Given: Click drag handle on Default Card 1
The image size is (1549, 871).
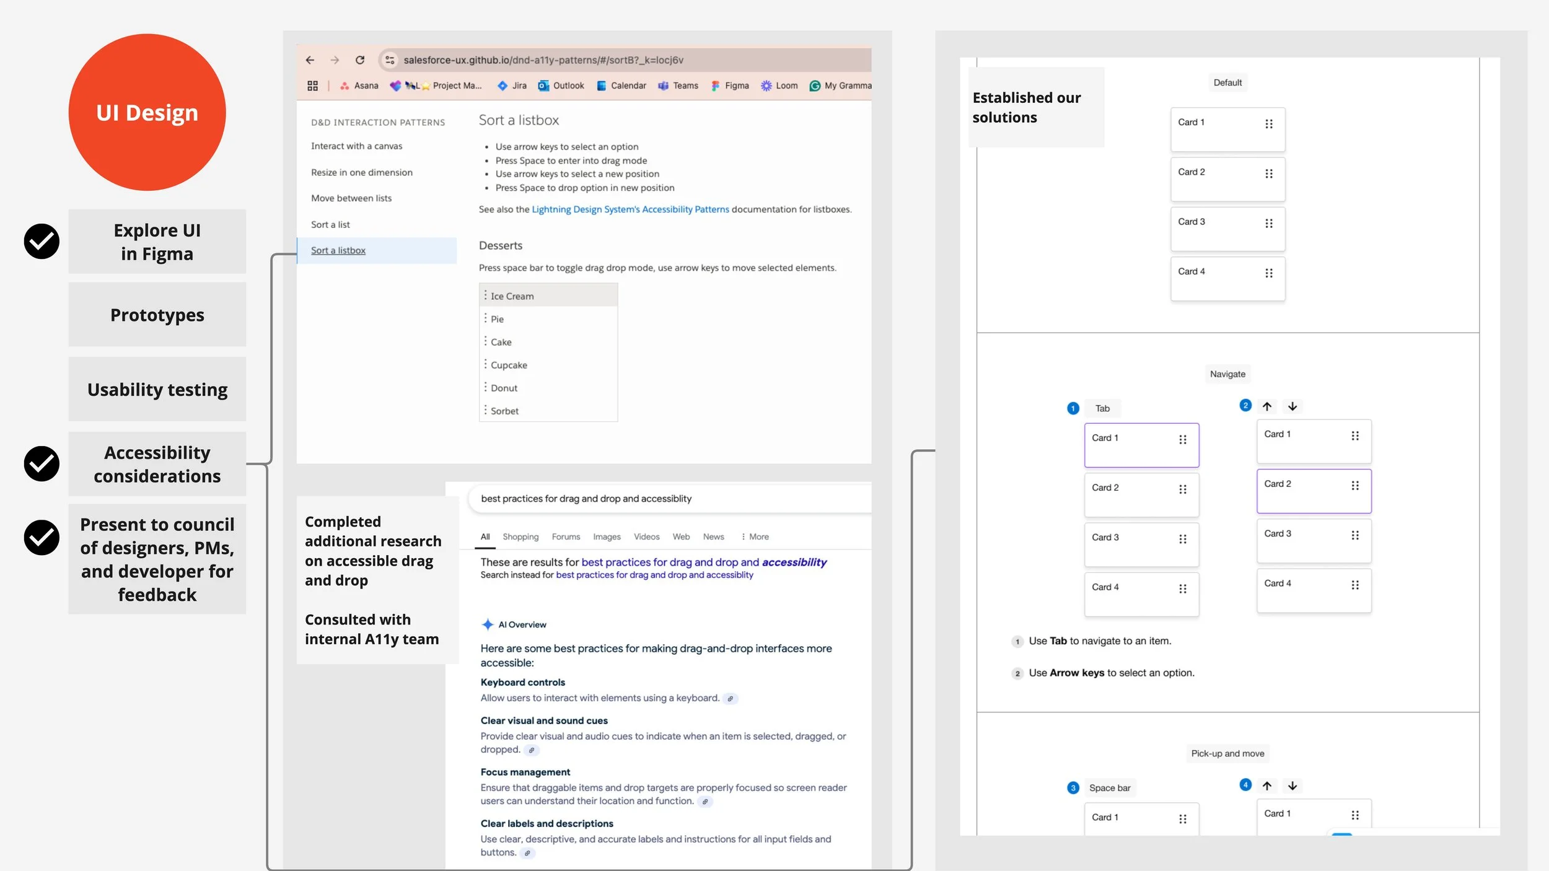Looking at the screenshot, I should point(1268,124).
